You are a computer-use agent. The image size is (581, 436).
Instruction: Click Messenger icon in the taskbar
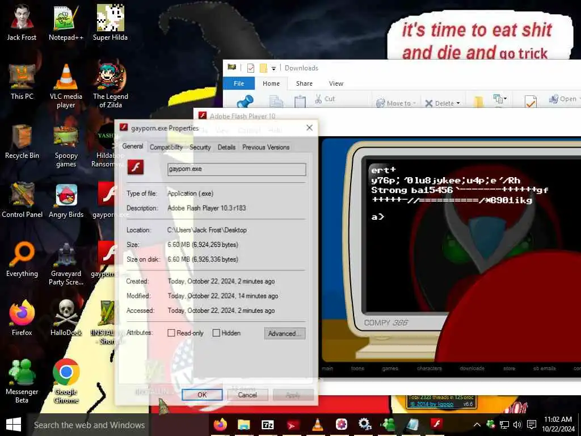tap(388, 424)
